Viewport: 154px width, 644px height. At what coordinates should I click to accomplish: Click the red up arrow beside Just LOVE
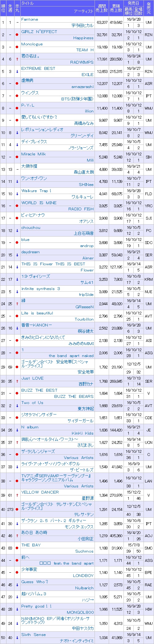[x=17, y=381]
